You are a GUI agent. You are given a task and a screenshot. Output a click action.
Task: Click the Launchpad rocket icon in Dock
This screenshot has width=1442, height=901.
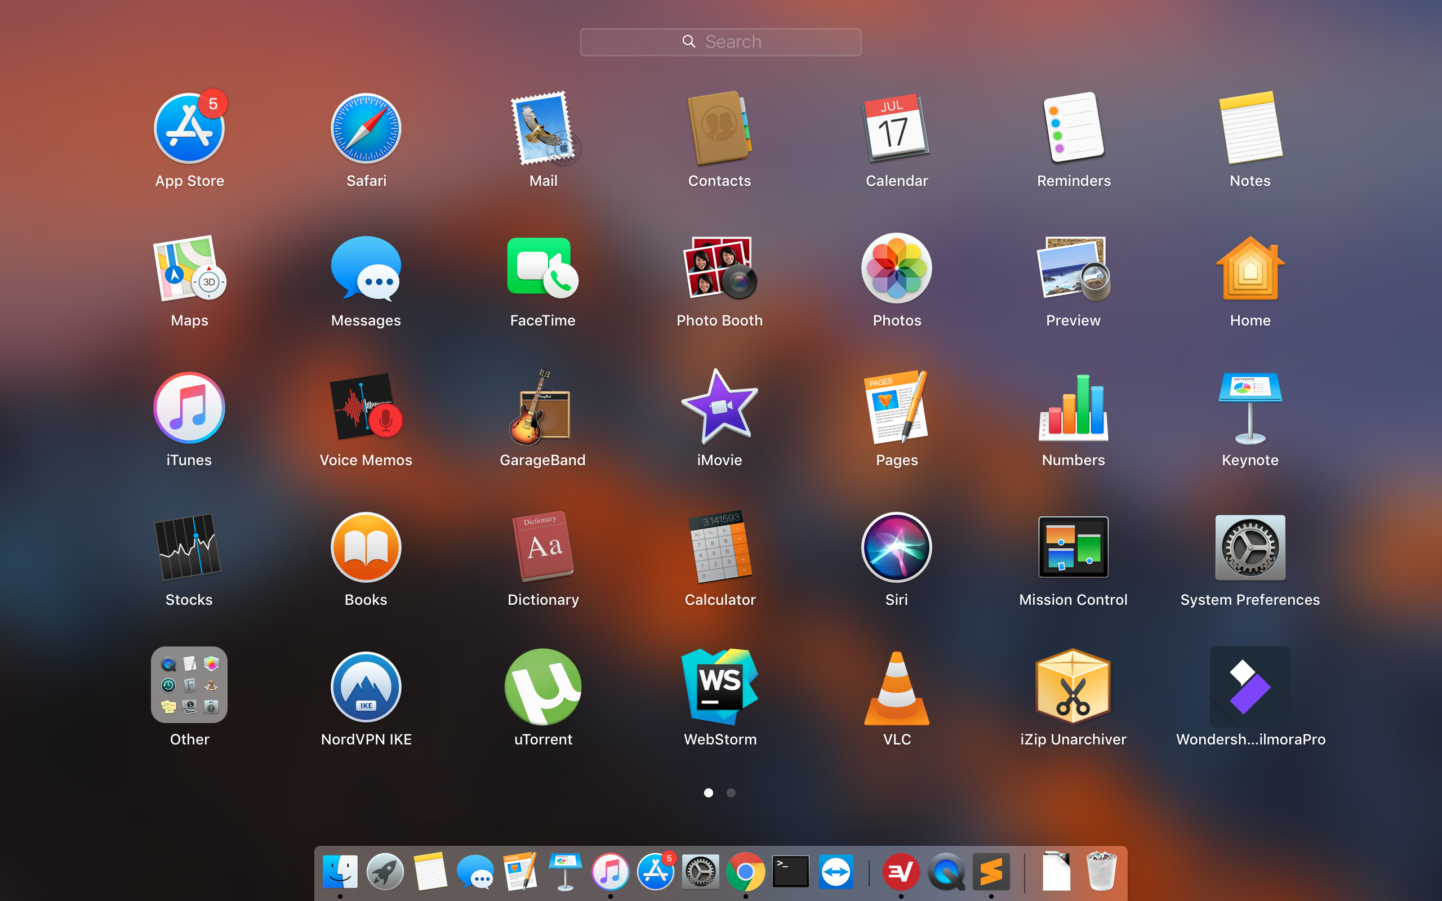point(385,871)
